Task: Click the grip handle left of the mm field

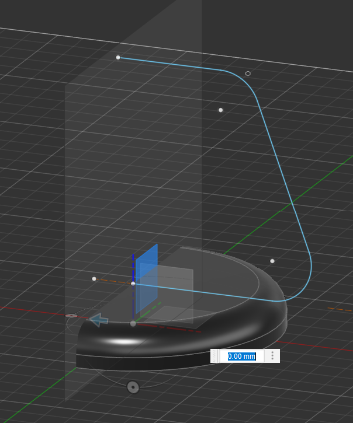Action: (215, 356)
